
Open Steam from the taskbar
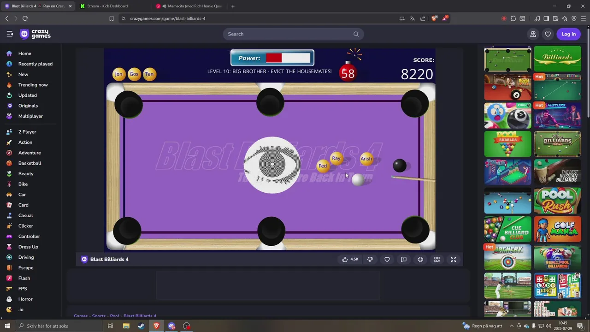coord(141,326)
